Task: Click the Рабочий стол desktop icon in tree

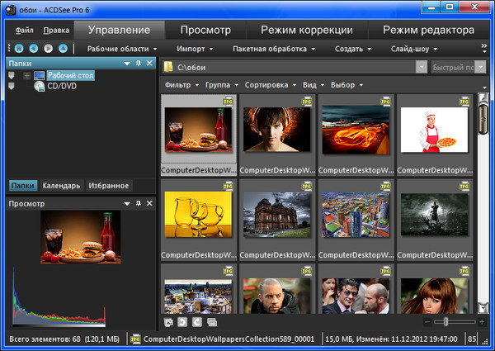Action: 39,76
